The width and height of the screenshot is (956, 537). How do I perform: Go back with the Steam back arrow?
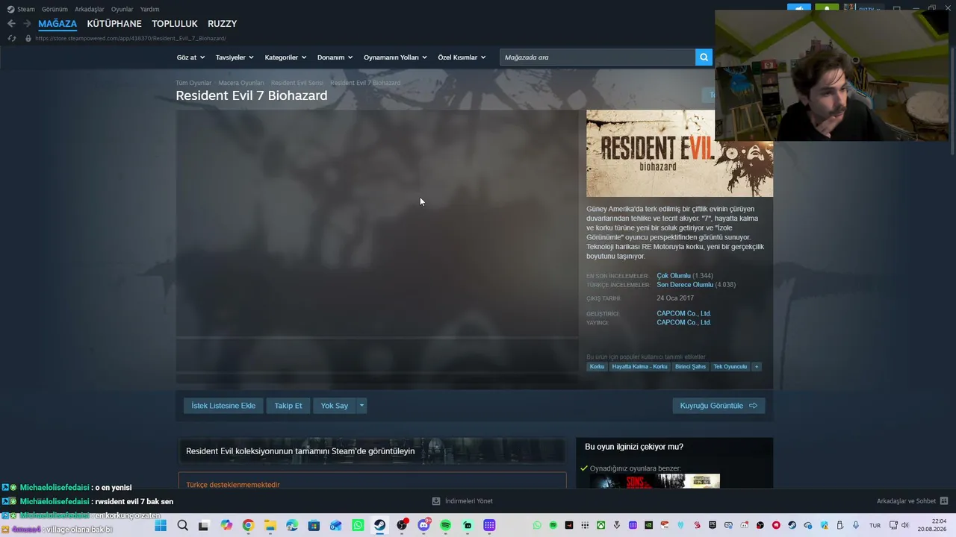[11, 24]
